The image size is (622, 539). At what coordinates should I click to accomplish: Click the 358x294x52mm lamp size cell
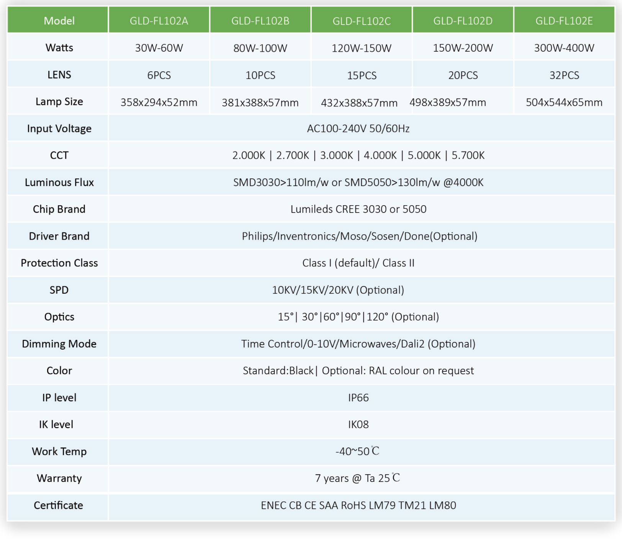click(159, 103)
